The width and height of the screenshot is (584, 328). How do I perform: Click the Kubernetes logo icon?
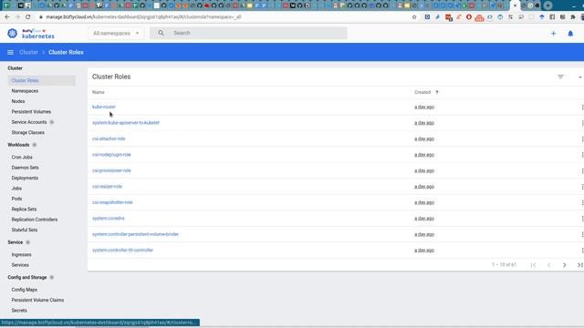coord(12,33)
